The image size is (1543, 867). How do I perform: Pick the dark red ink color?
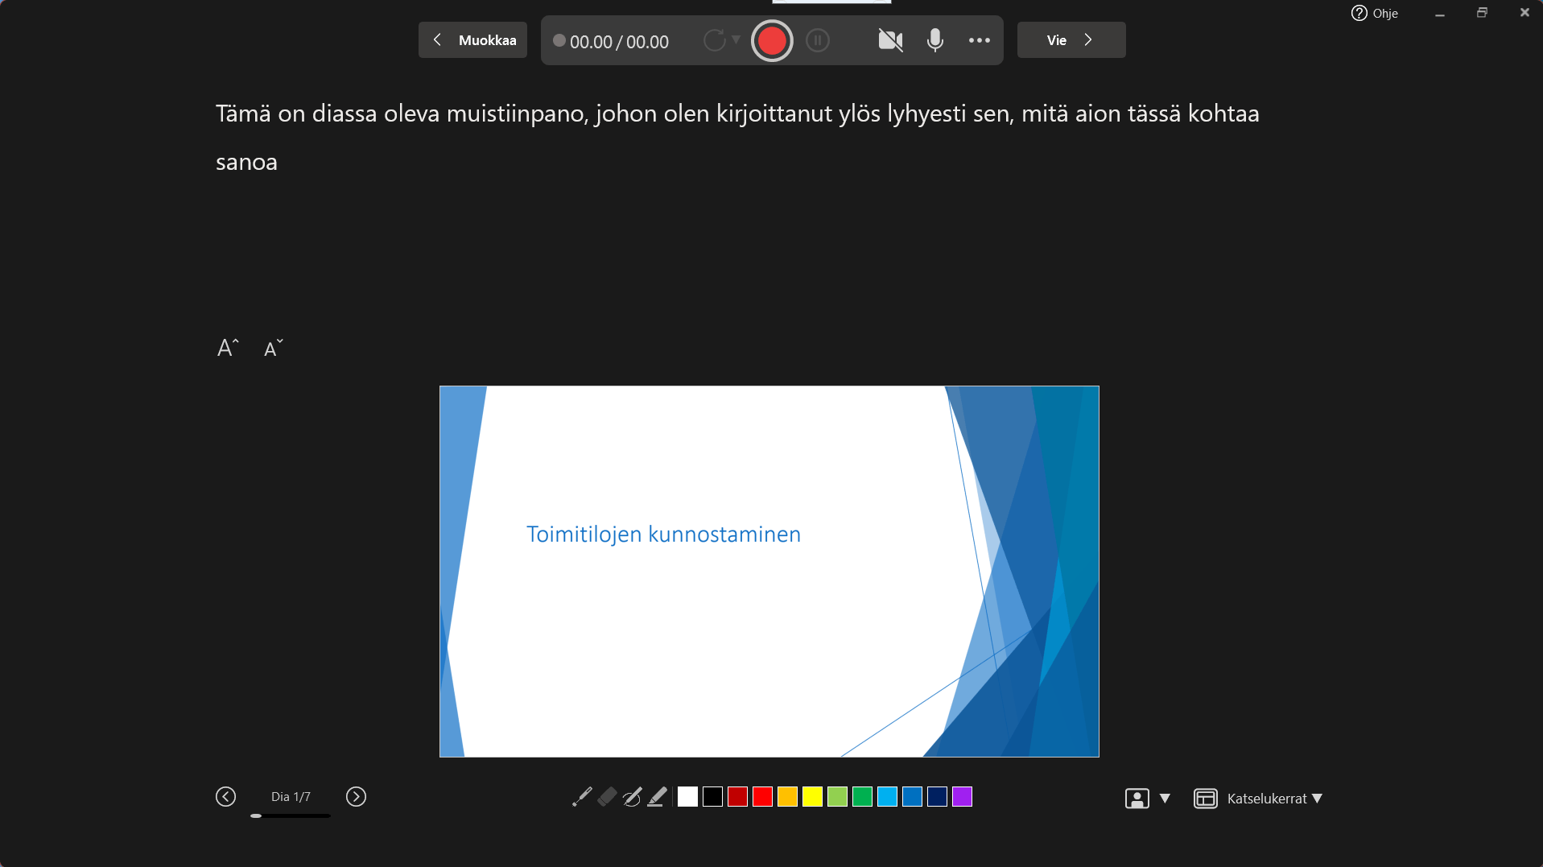point(738,797)
